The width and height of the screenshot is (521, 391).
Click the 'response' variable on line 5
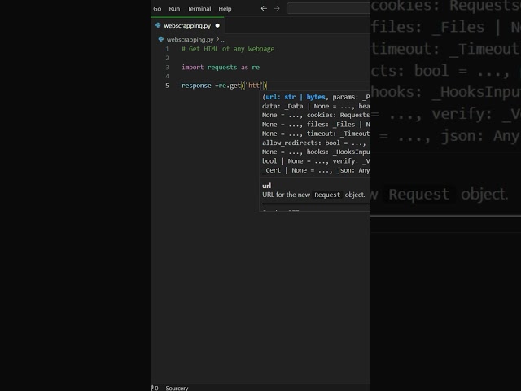tap(196, 86)
